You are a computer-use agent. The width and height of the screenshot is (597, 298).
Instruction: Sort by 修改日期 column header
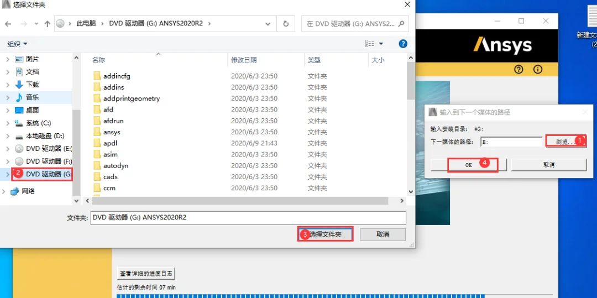[244, 60]
